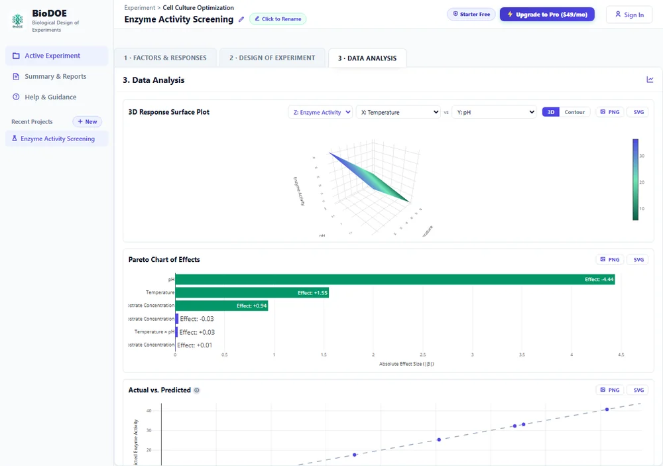The image size is (663, 466).
Task: Click the Starter Free plan badge
Action: [x=471, y=15]
